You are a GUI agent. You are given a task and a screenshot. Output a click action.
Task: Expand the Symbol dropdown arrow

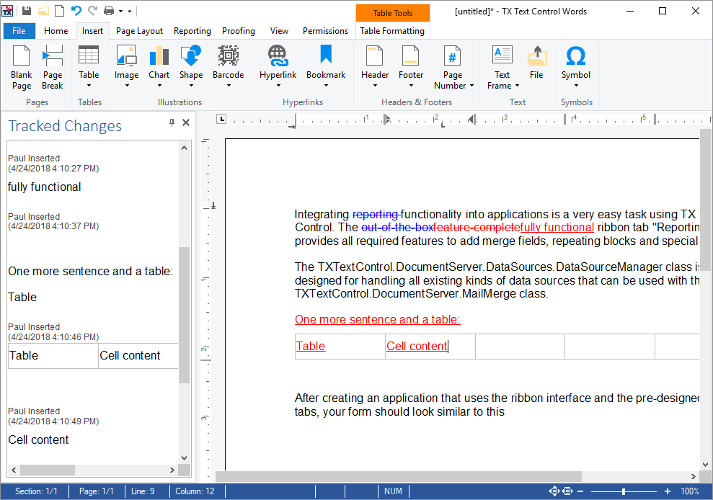[x=576, y=86]
